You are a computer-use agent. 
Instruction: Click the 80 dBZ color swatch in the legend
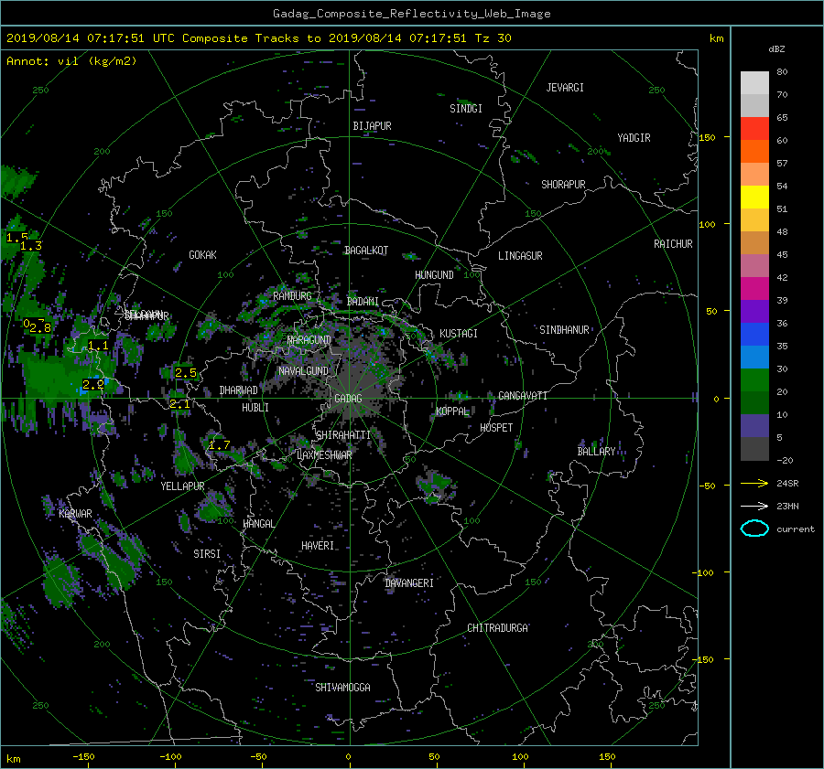[x=754, y=82]
